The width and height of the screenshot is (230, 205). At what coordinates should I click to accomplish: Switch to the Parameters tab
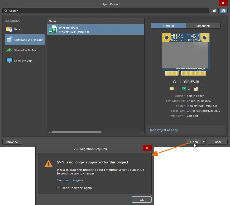(x=203, y=26)
